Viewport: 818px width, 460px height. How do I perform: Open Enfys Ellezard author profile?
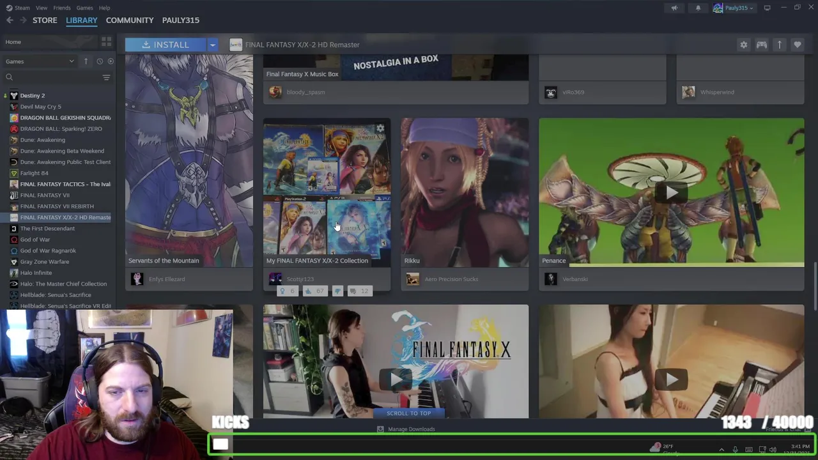[x=167, y=279]
